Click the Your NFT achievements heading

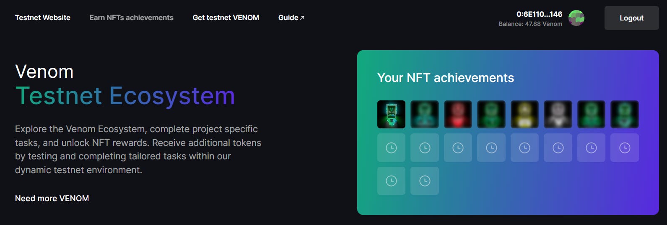(x=446, y=78)
